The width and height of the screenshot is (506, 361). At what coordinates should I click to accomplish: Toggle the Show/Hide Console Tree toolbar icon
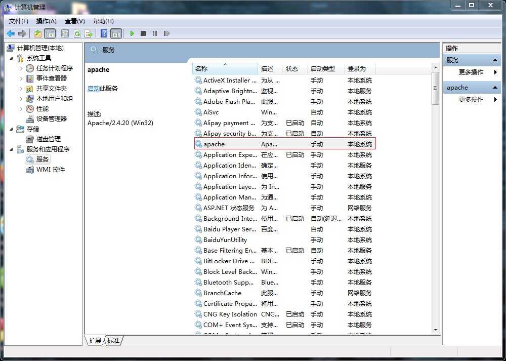[x=50, y=33]
